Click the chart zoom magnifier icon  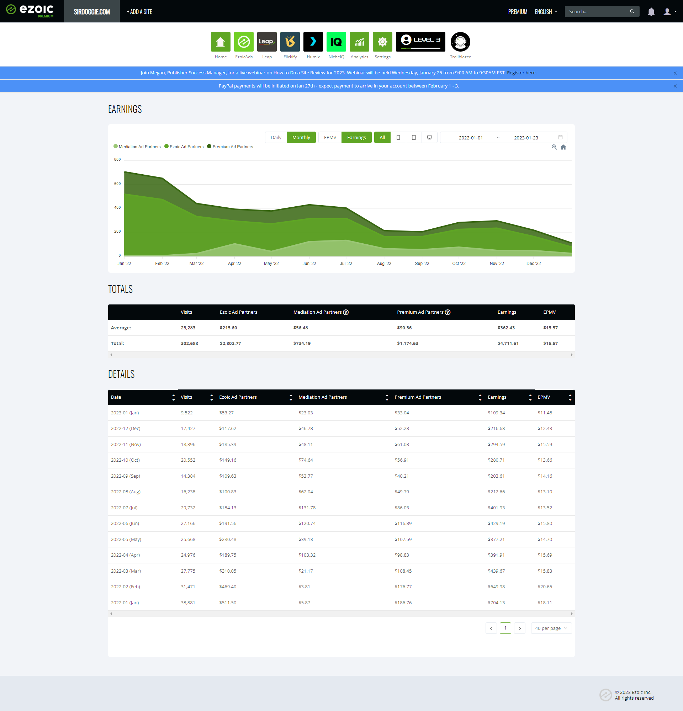[x=554, y=147]
